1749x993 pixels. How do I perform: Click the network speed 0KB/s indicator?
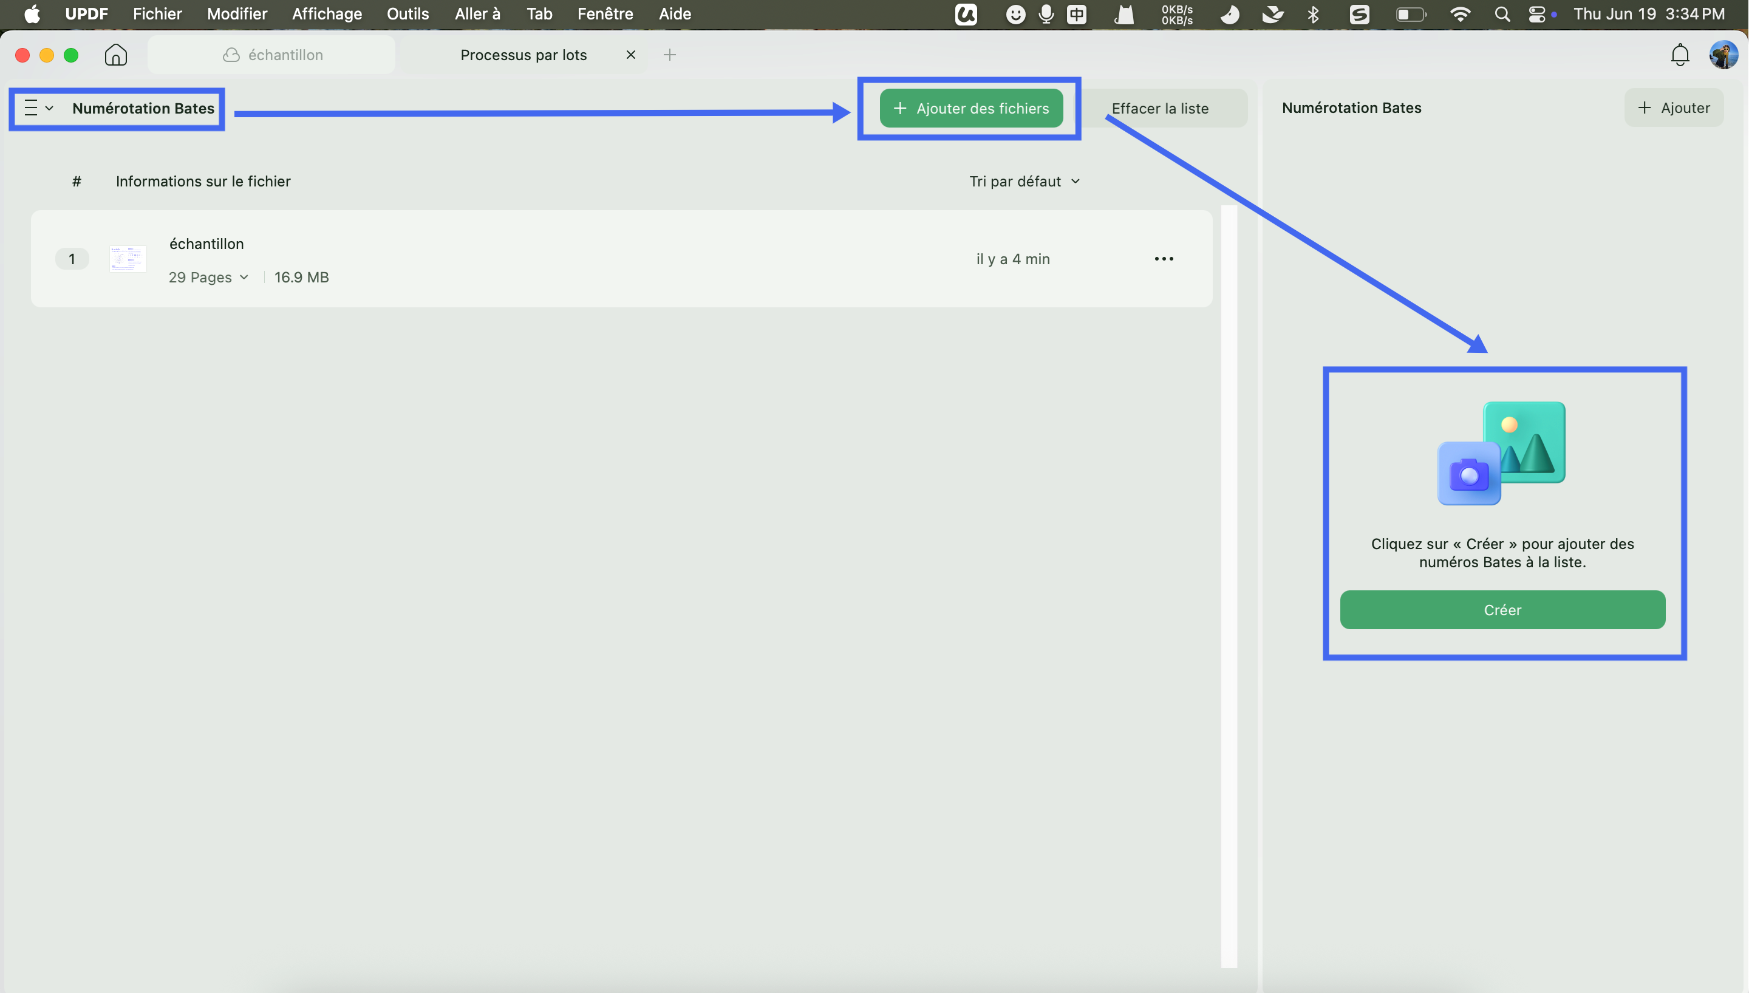1177,15
